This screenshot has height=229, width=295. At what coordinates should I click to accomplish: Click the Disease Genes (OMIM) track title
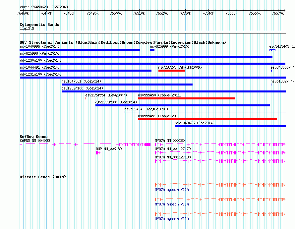43,177
